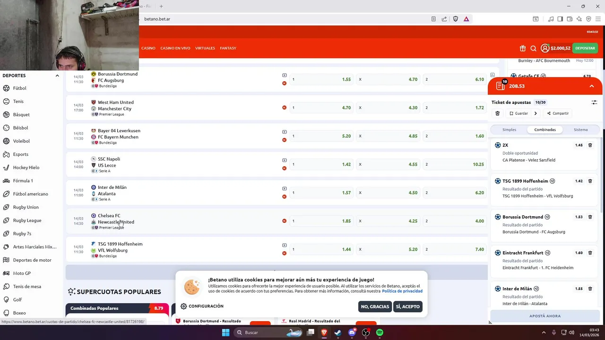
Task: Accept cookies with SÍ, ACEPTO
Action: tap(408, 306)
